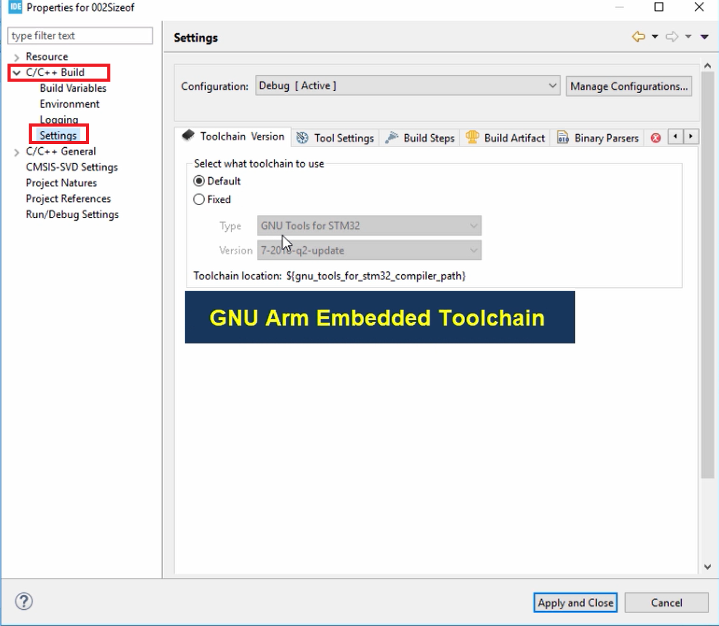The image size is (719, 626).
Task: Select Logging in the tree
Action: click(59, 120)
